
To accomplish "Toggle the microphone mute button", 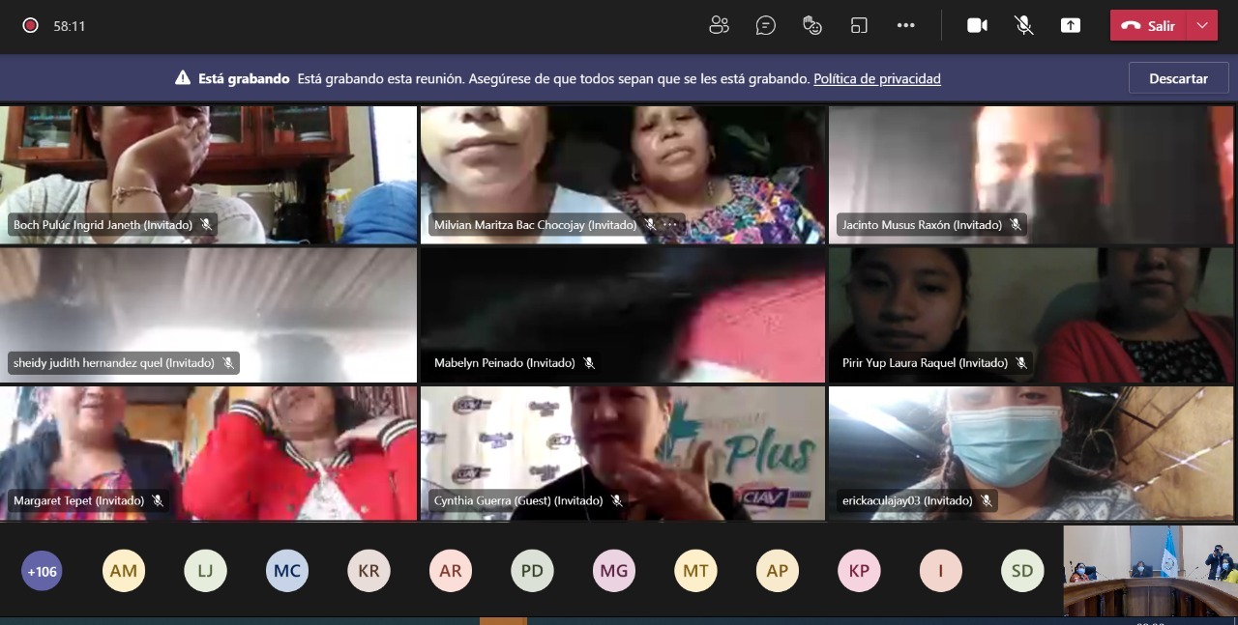I will (1024, 26).
